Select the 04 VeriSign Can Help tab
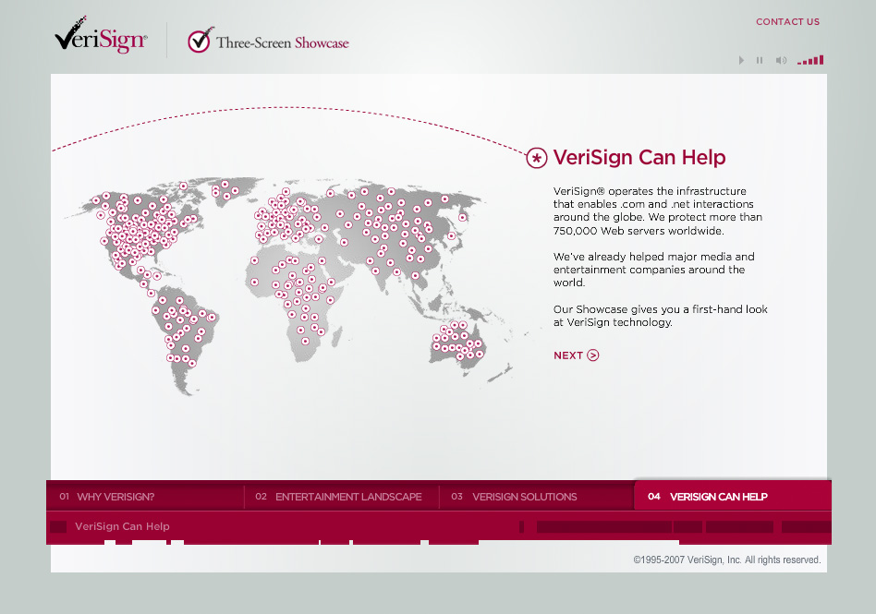 pyautogui.click(x=733, y=496)
